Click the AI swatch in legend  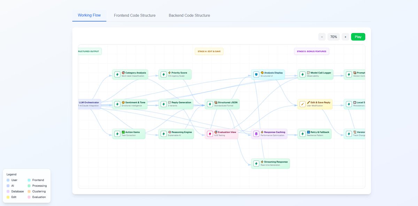coord(8,186)
